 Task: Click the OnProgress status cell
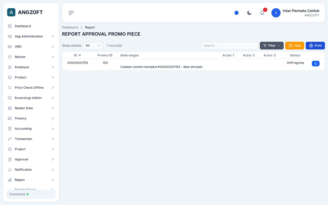pos(295,63)
